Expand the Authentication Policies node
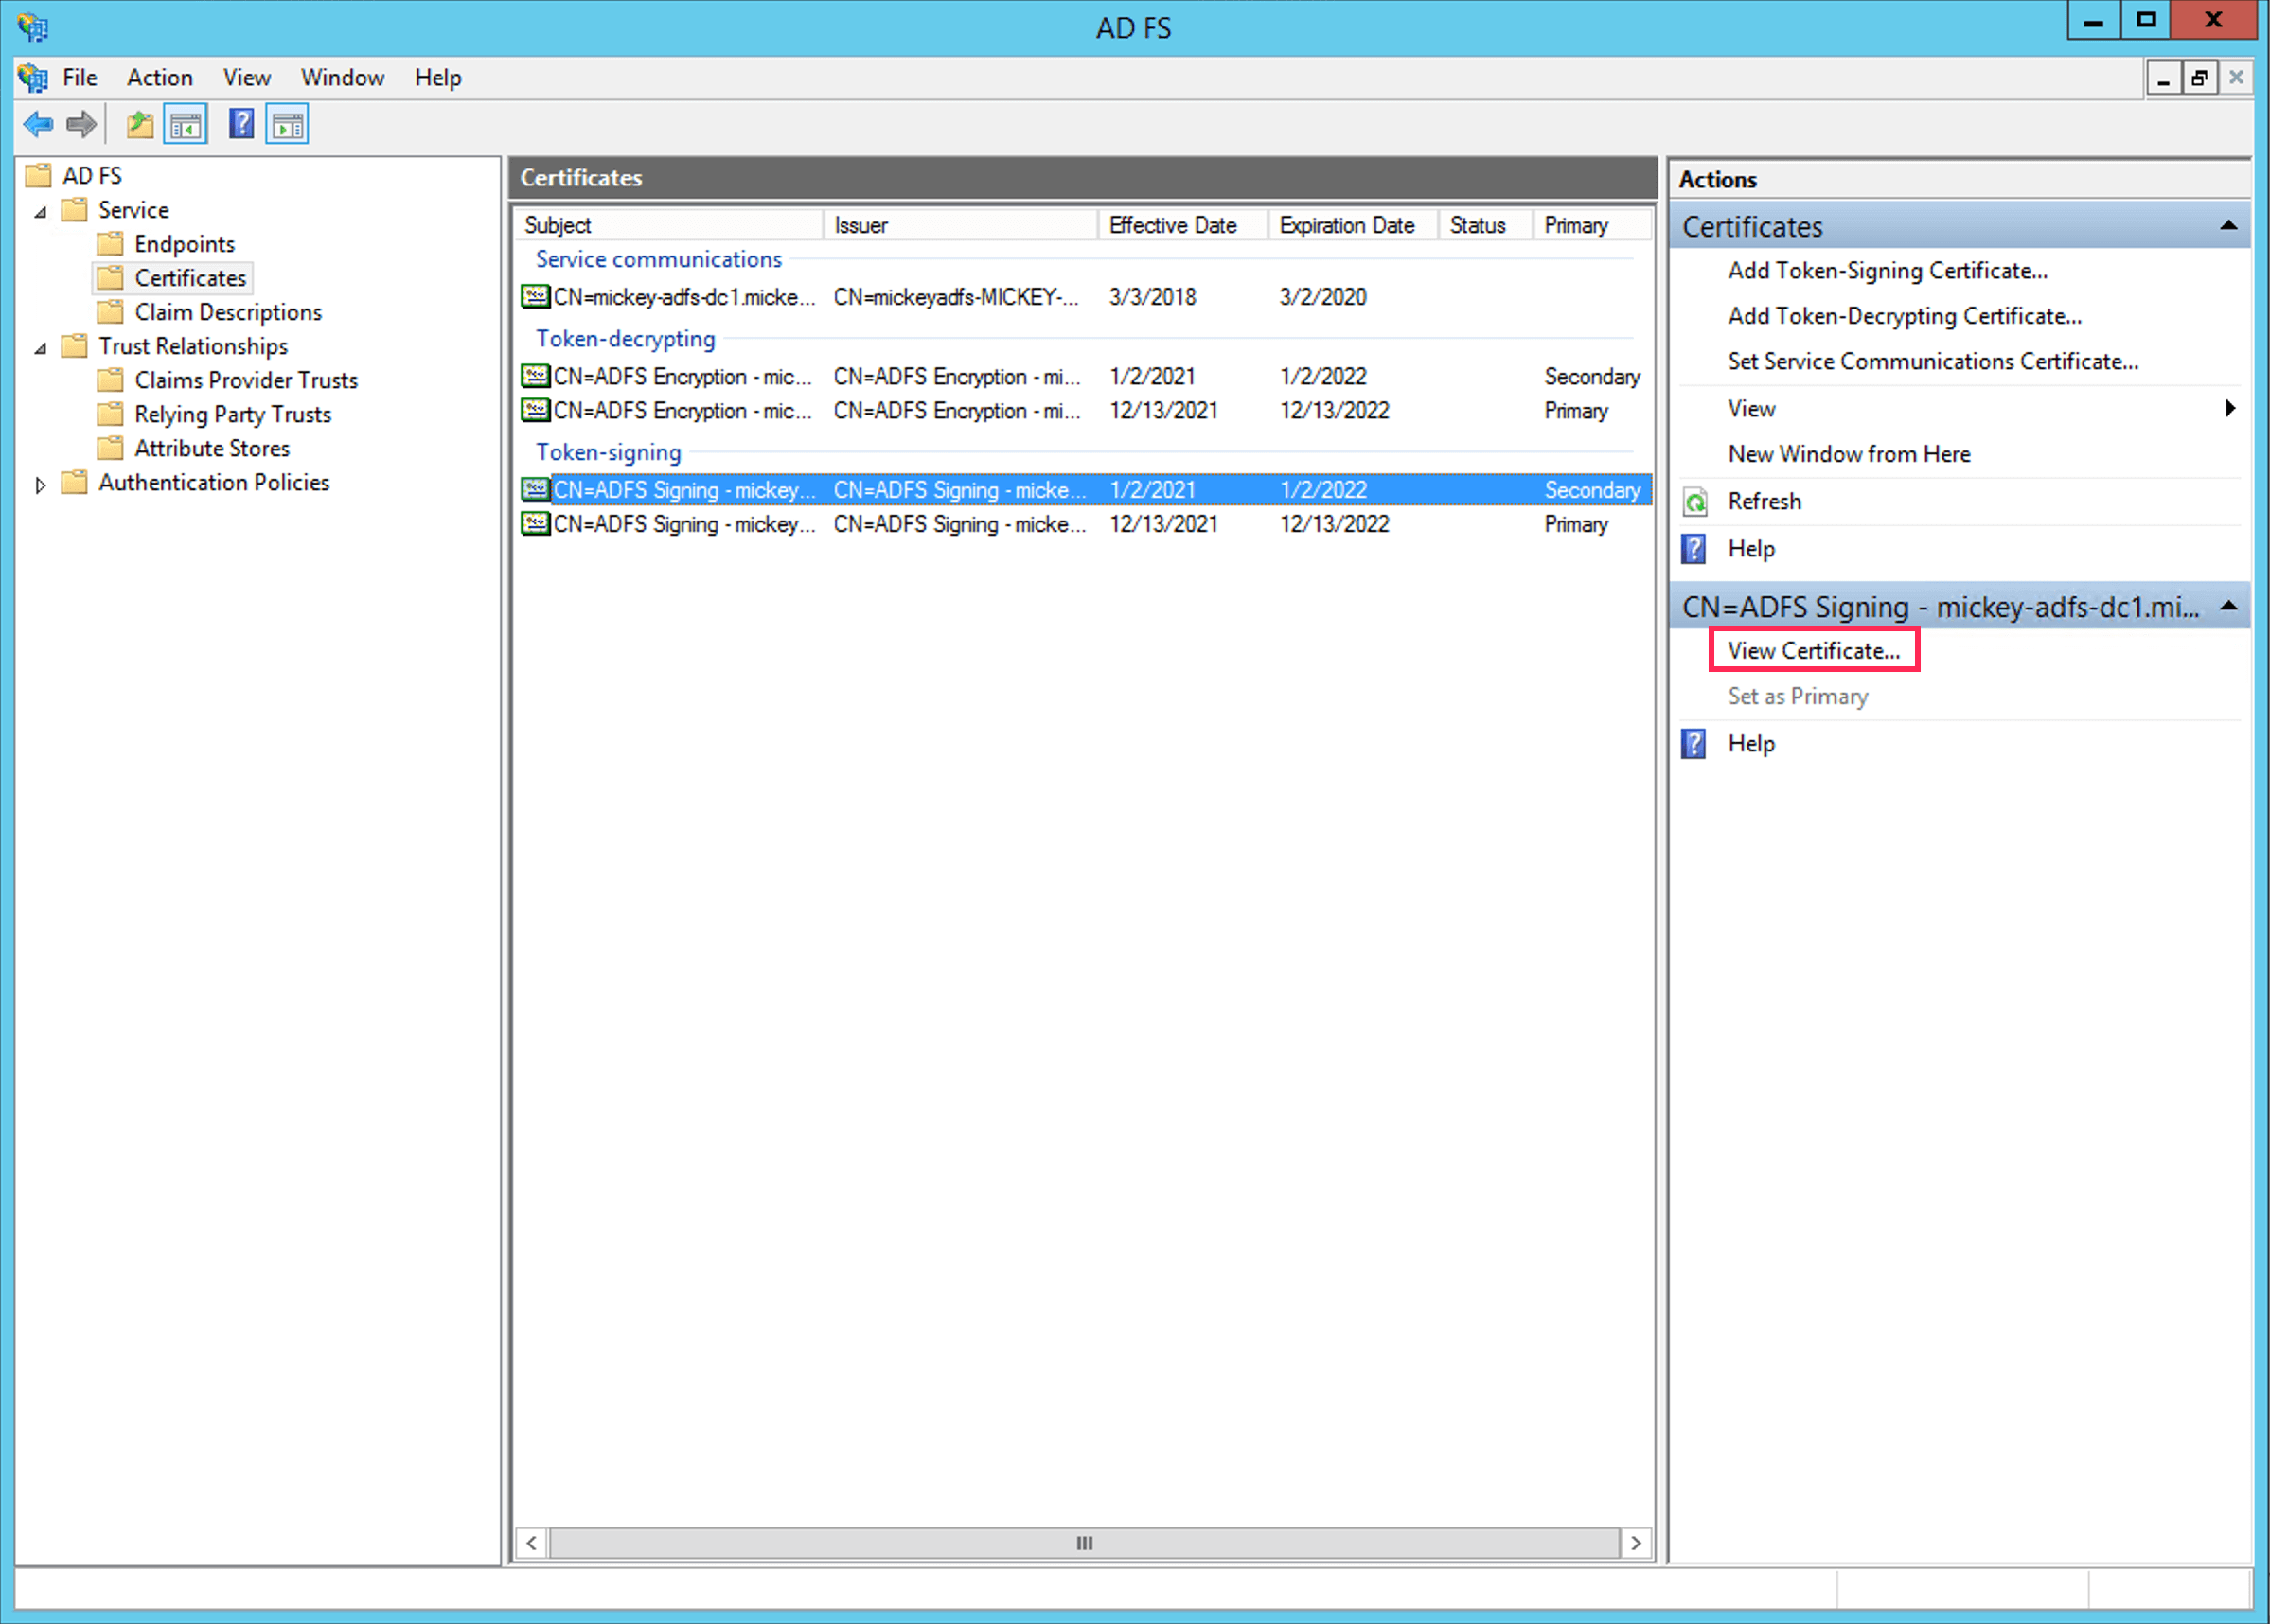This screenshot has height=1624, width=2270. pos(41,485)
